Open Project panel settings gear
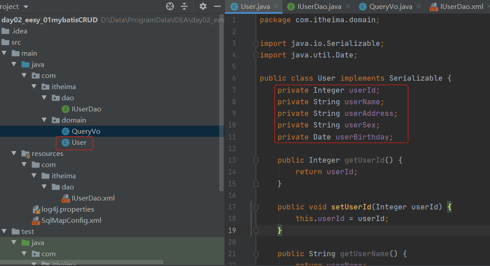Image resolution: width=490 pixels, height=266 pixels. pos(203,6)
